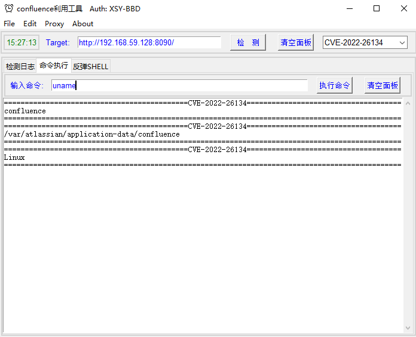Maximize the confluence tool window
The width and height of the screenshot is (416, 337).
coord(377,8)
